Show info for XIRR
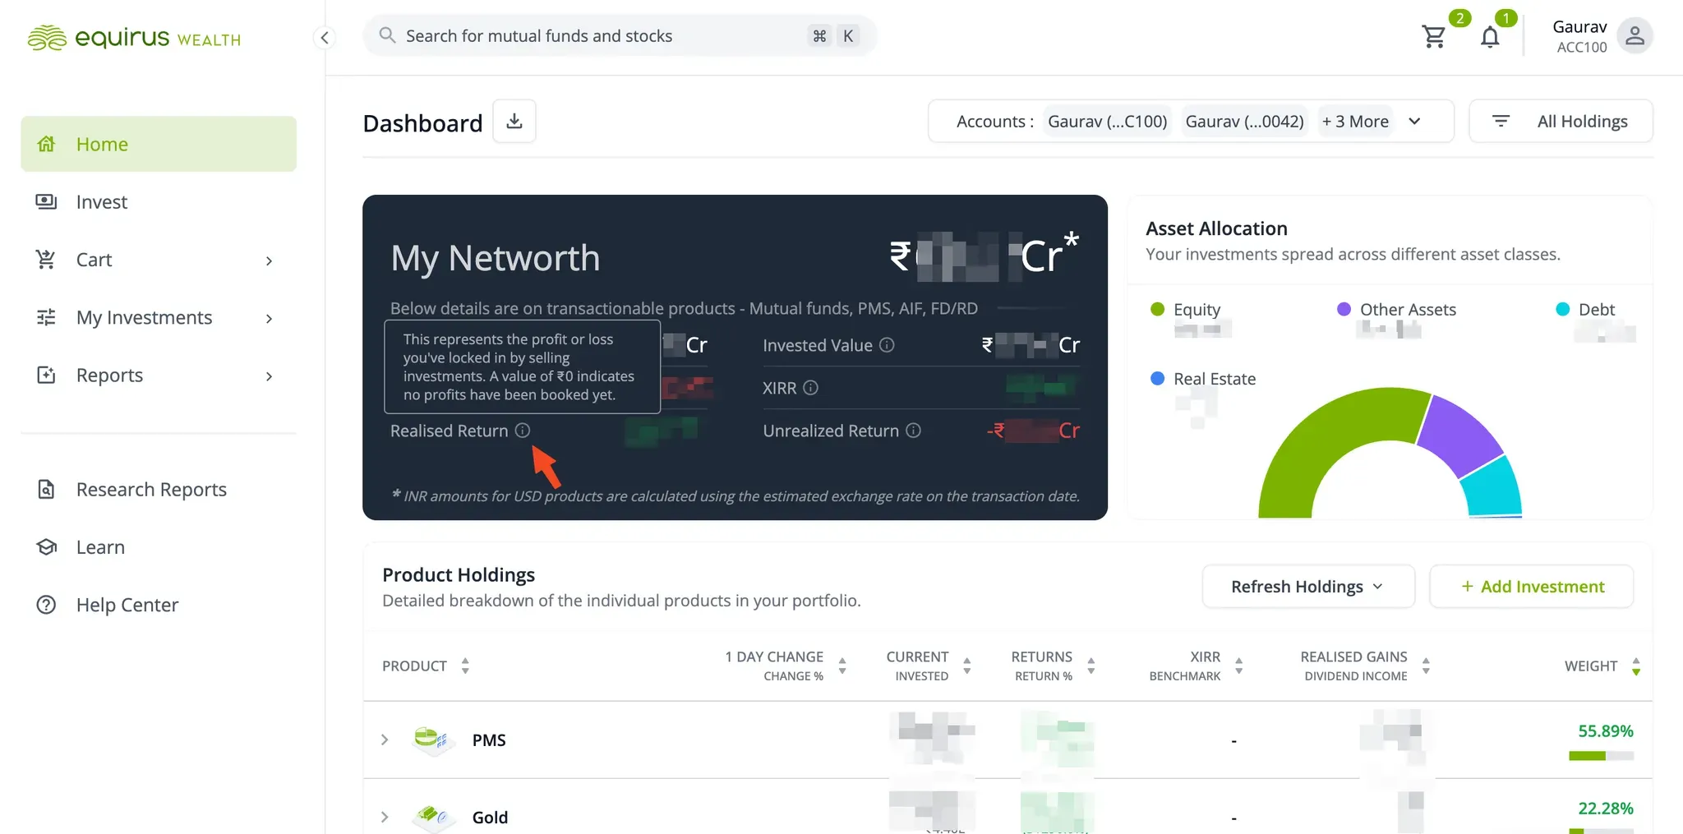The image size is (1683, 834). [x=810, y=388]
